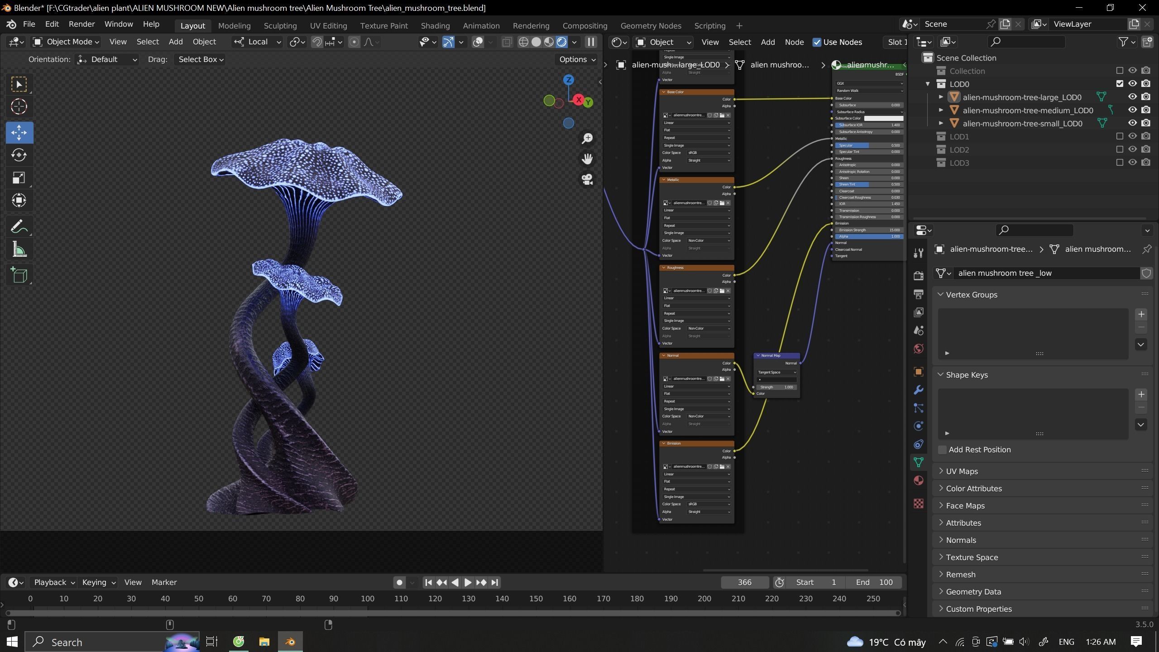Click the outliner search field
Image resolution: width=1159 pixels, height=652 pixels.
1026,42
